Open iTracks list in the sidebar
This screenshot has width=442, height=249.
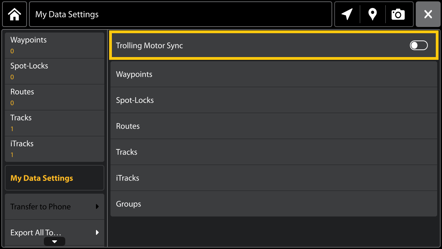(x=55, y=149)
